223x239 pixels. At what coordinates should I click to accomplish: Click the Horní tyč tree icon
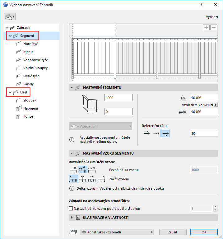[19, 44]
